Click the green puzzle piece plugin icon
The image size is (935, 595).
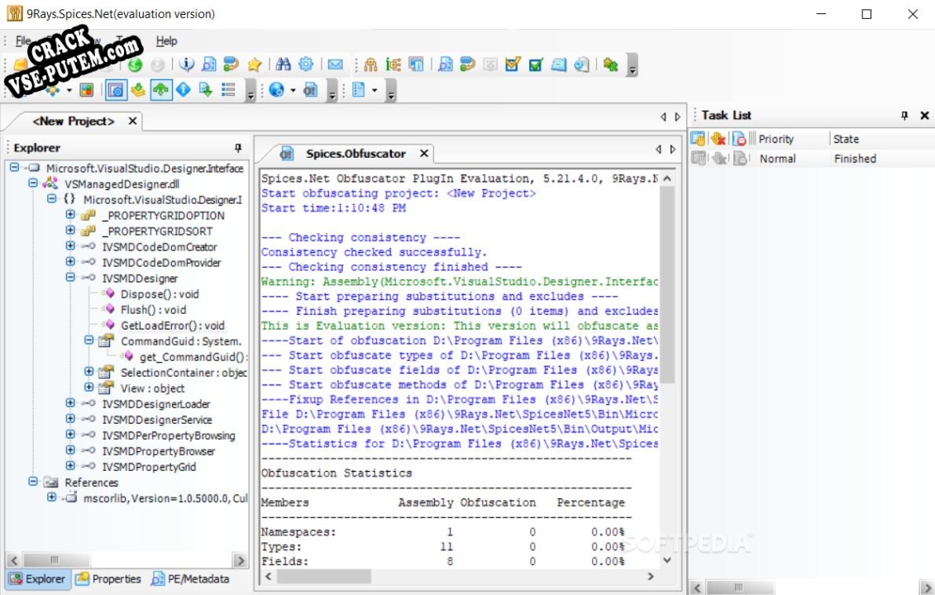[x=611, y=64]
